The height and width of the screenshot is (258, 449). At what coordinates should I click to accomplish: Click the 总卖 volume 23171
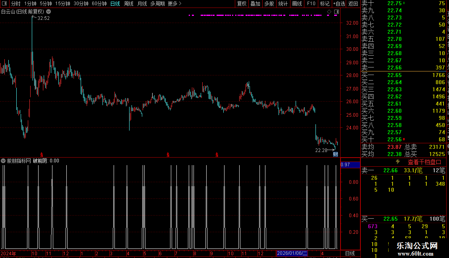(437, 147)
